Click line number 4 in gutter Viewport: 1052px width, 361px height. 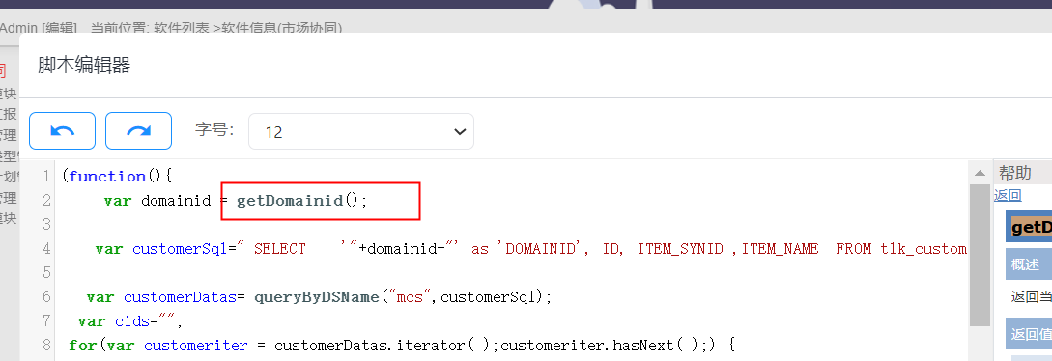[45, 249]
